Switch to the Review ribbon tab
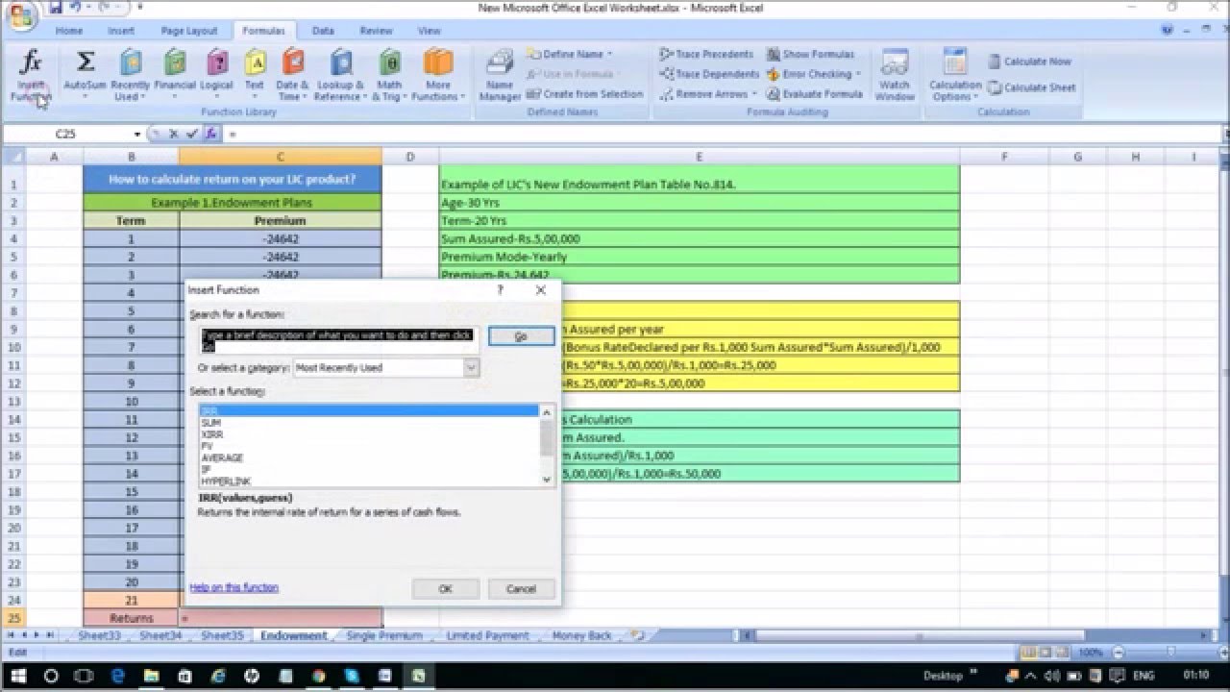This screenshot has height=692, width=1230. pyautogui.click(x=376, y=31)
